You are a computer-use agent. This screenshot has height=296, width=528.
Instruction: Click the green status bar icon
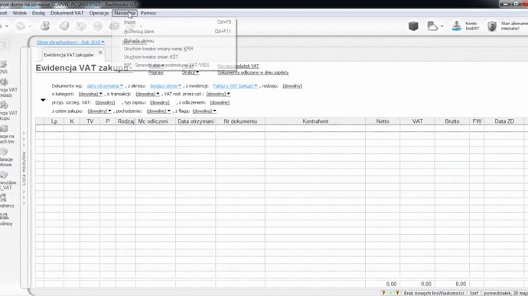[x=390, y=293]
